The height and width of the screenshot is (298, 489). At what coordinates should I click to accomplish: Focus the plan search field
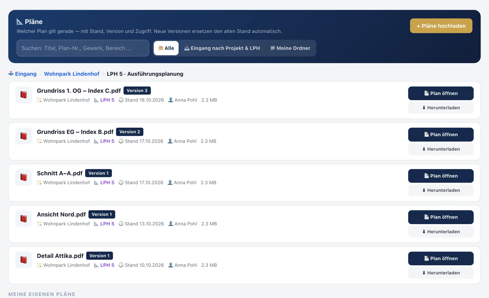click(x=83, y=48)
